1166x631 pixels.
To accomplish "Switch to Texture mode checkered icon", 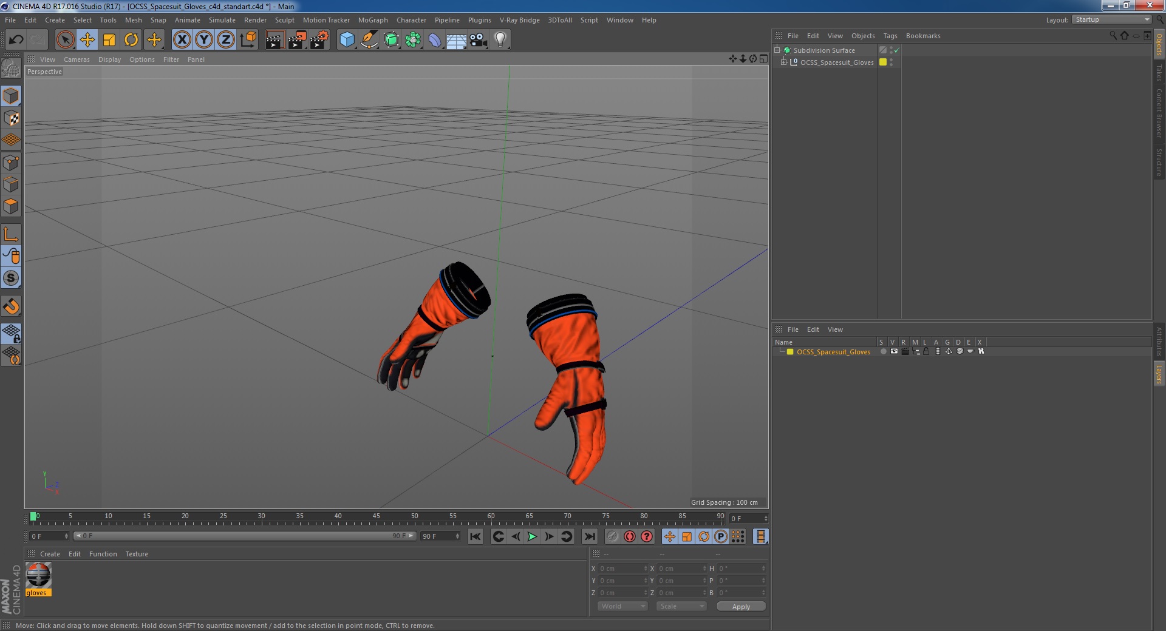I will click(11, 118).
